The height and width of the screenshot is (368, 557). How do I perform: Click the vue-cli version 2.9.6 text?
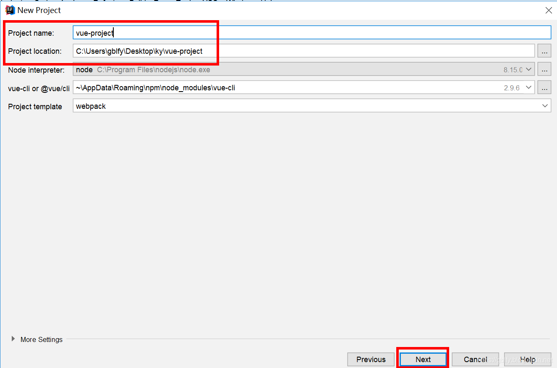click(x=512, y=88)
